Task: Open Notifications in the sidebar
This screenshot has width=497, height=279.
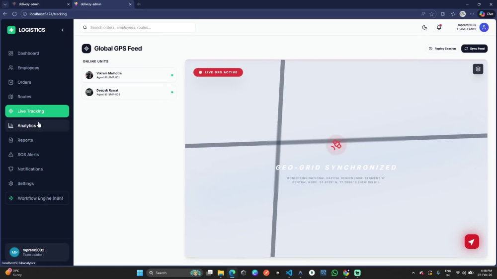Action: pos(37,169)
